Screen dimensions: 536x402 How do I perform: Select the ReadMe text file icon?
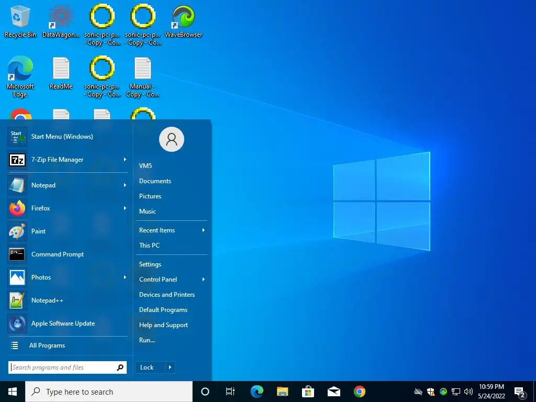click(61, 73)
